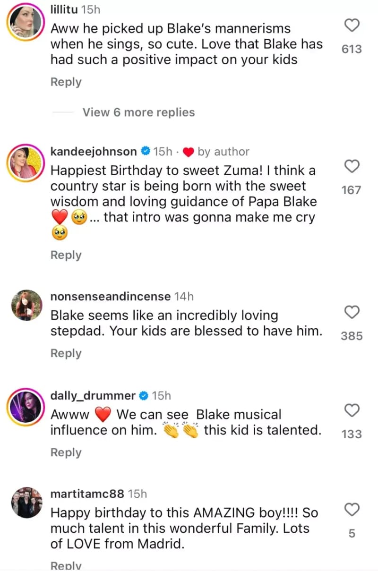Reply to lillitu's comment
The image size is (378, 571).
pos(66,82)
